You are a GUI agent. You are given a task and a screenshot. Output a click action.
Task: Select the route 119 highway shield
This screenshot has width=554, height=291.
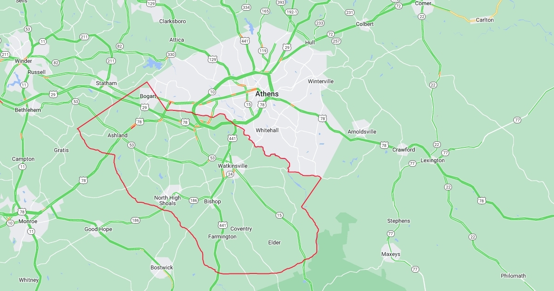(x=263, y=50)
